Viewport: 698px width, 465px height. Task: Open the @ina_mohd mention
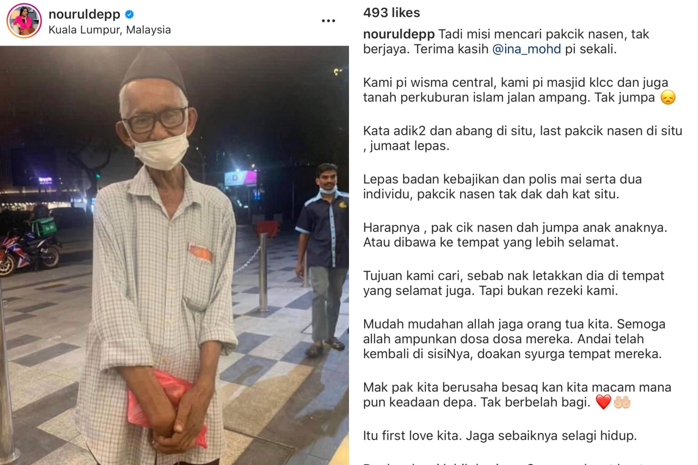point(526,49)
